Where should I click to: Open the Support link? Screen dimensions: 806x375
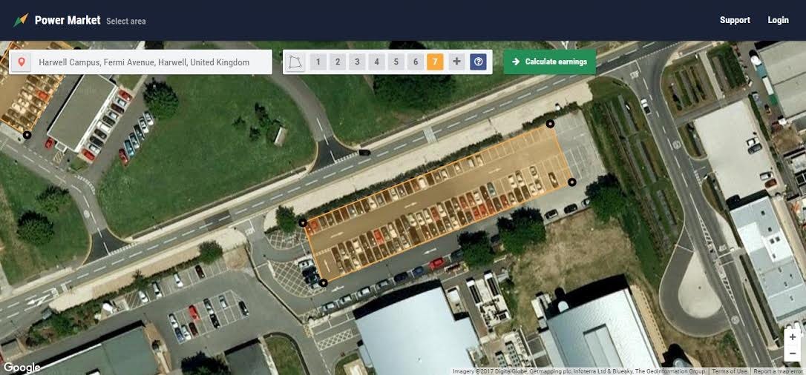(x=735, y=20)
